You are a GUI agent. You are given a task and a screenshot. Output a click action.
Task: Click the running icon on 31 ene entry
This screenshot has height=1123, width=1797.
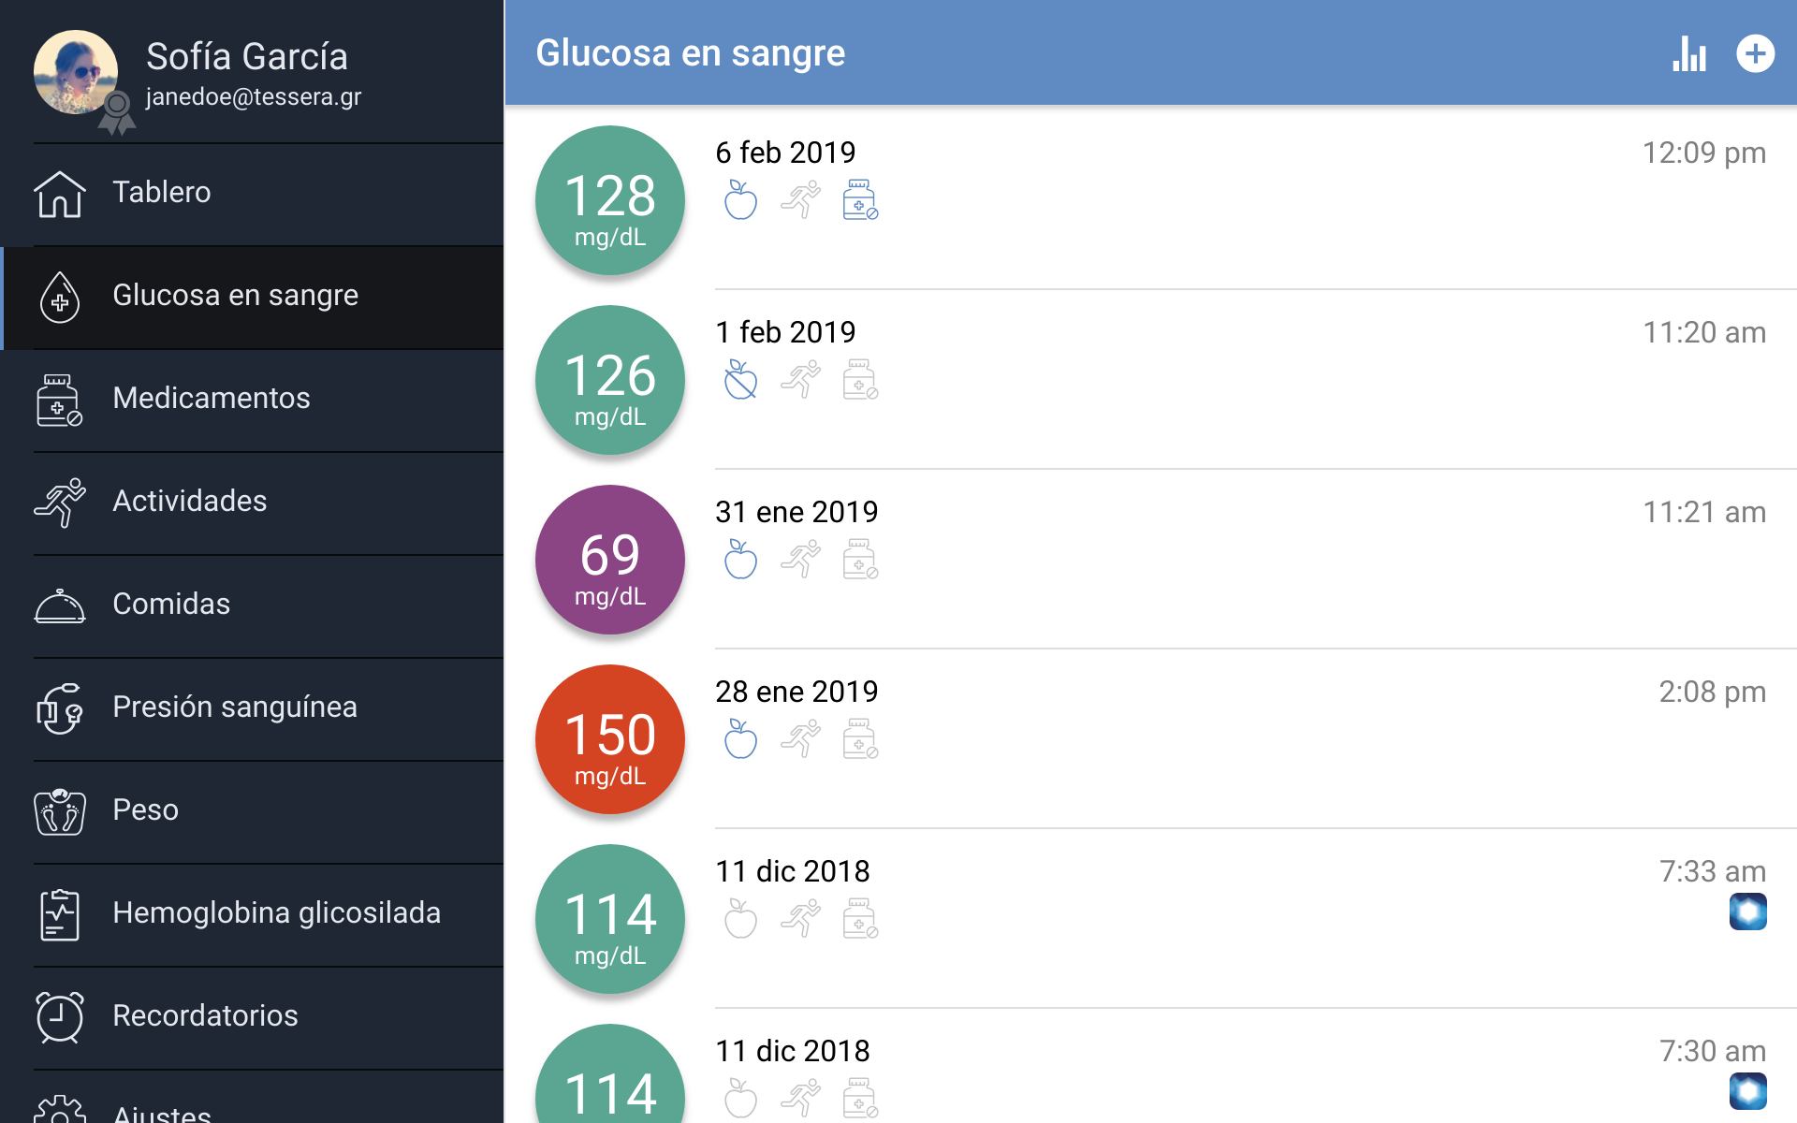click(800, 560)
